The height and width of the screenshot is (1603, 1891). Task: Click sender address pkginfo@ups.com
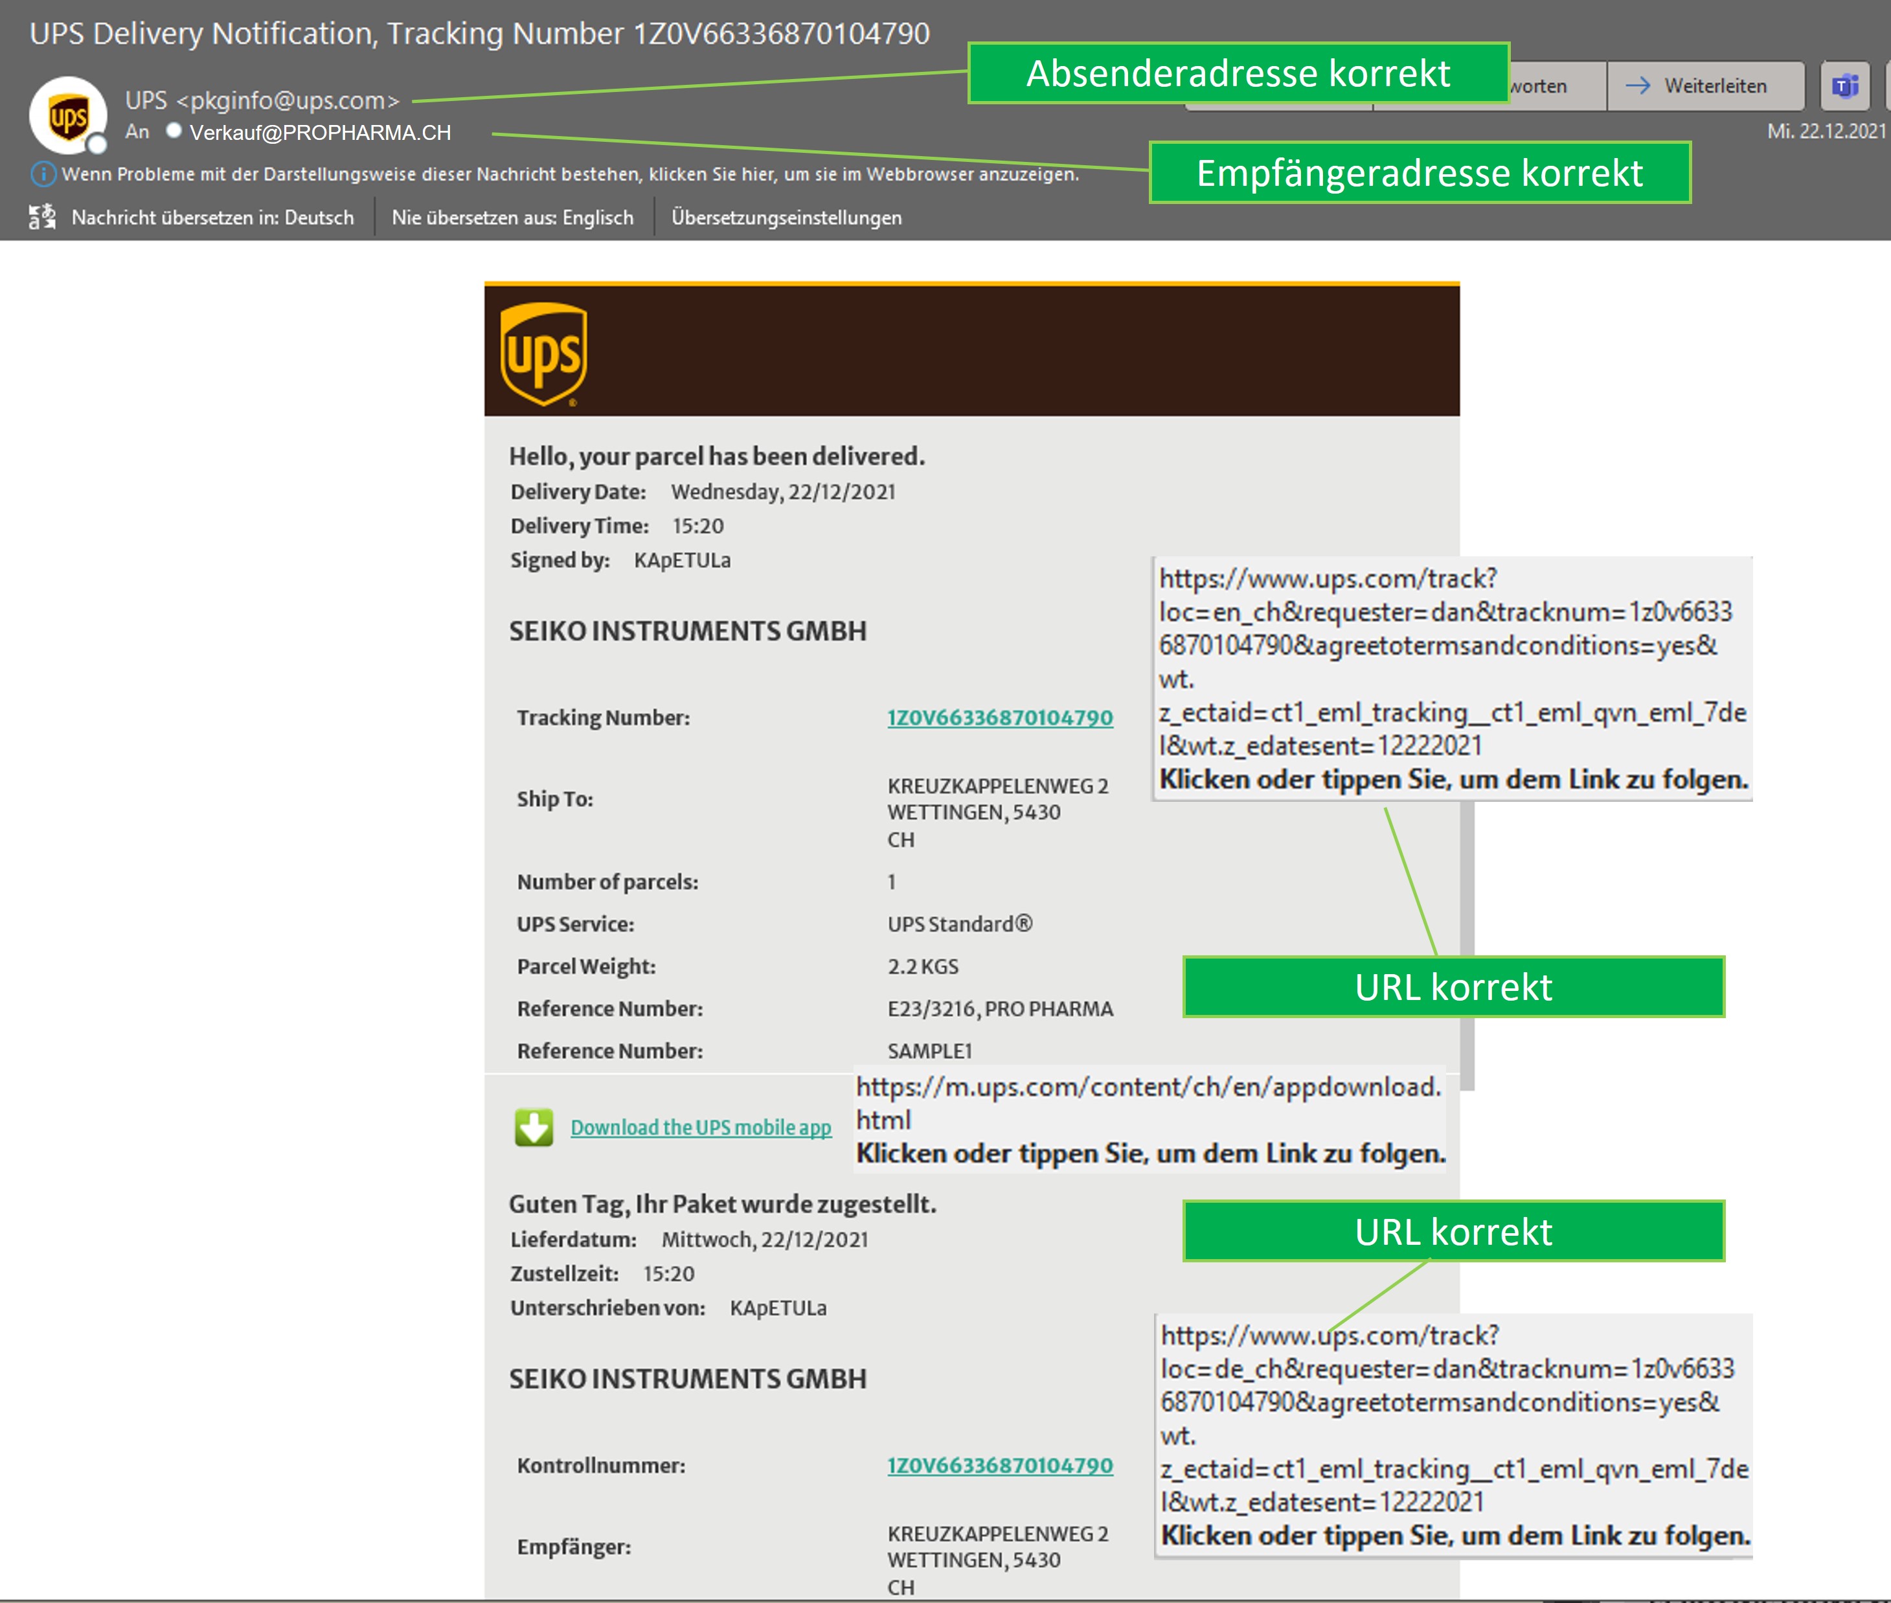point(287,100)
